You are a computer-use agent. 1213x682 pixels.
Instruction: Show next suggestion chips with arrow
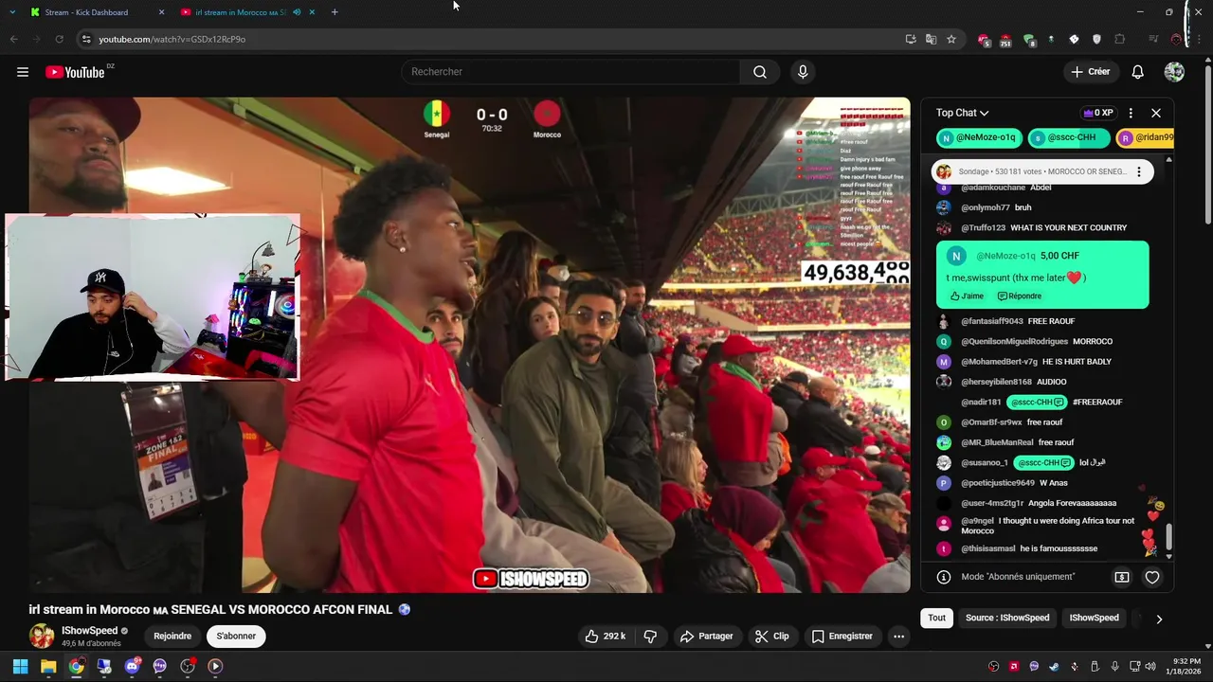pyautogui.click(x=1158, y=619)
